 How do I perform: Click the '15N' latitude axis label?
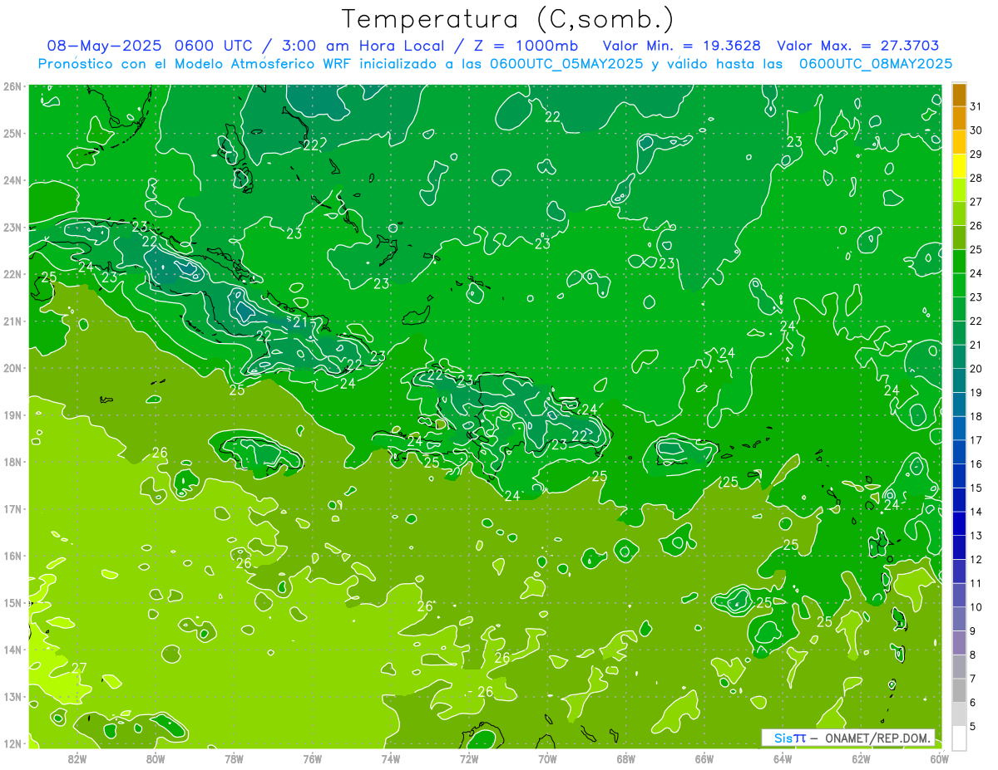pyautogui.click(x=13, y=603)
